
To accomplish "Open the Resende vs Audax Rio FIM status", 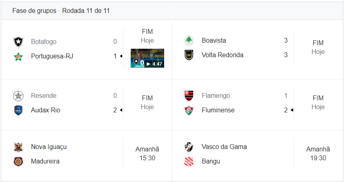I will [147, 98].
